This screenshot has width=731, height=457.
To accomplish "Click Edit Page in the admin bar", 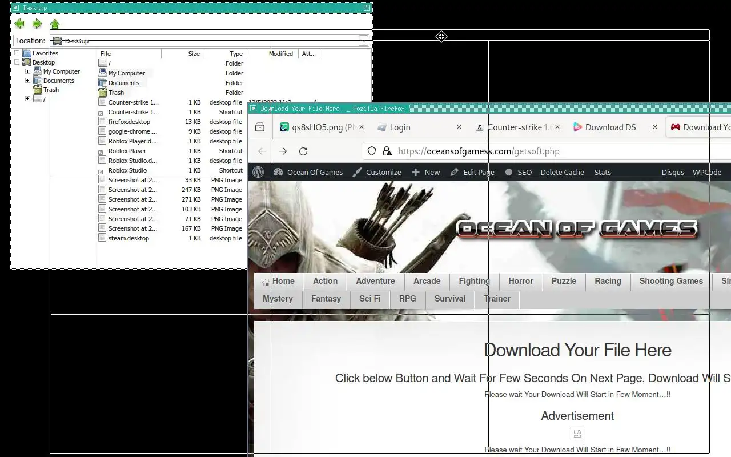I will [x=472, y=172].
